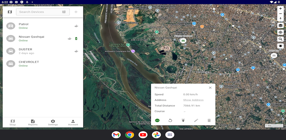Open the app drawer from the taskbar
286x140 pixels.
pyautogui.click(x=170, y=135)
